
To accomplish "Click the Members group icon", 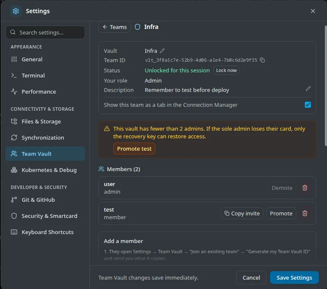I will click(x=101, y=169).
